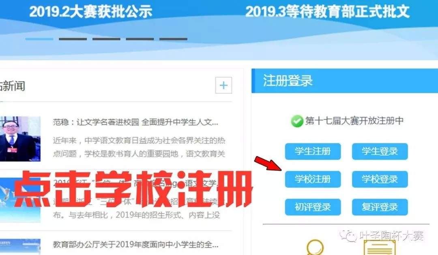Click the magnifier icon below the login buttons
The image size is (438, 255).
315,247
